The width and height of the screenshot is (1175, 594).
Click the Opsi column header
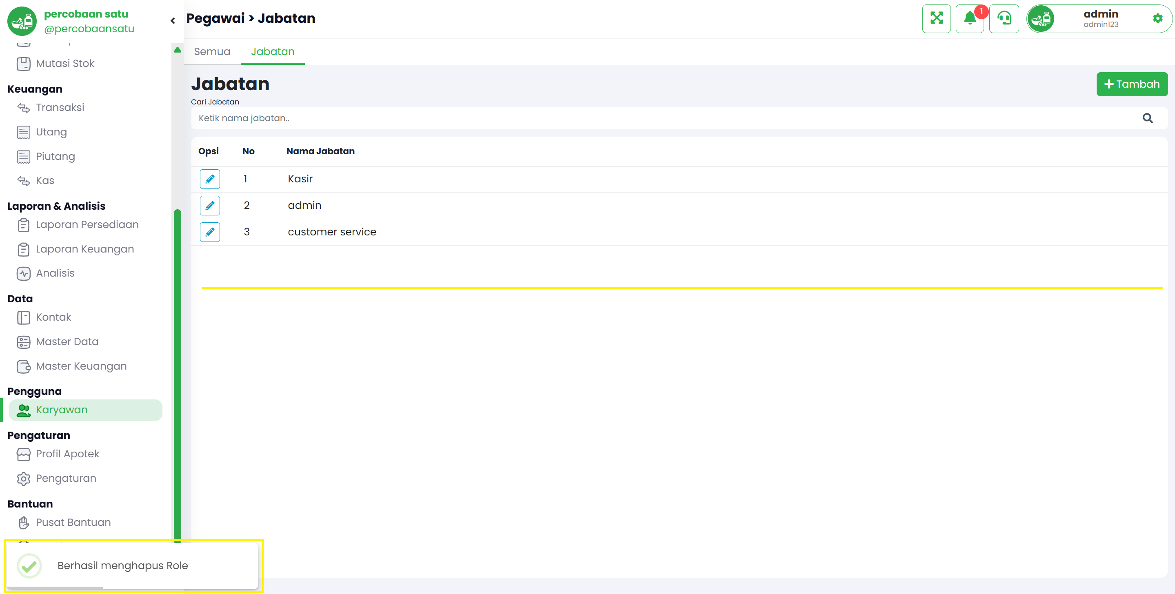[x=209, y=151]
